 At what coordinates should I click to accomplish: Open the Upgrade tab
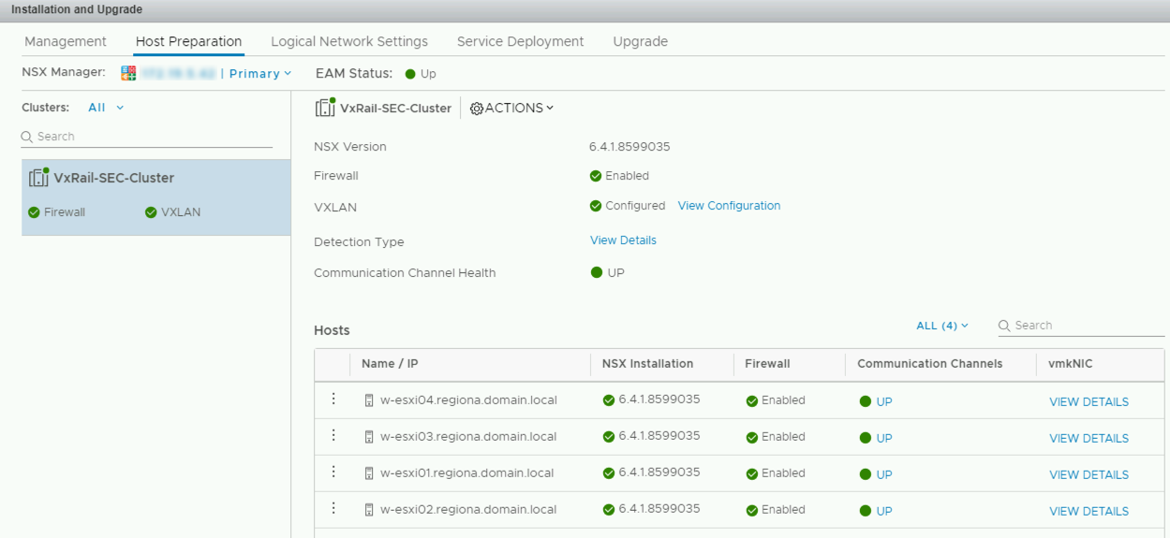[x=640, y=41]
